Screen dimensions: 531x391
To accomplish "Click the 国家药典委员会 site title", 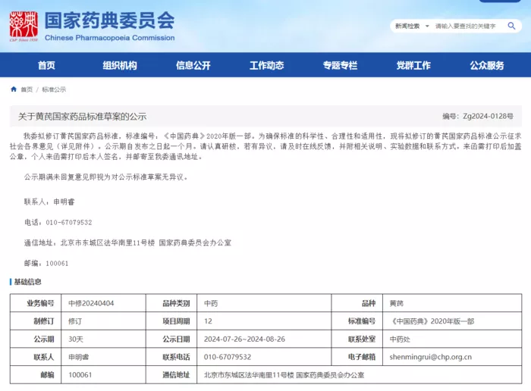I will [x=110, y=20].
